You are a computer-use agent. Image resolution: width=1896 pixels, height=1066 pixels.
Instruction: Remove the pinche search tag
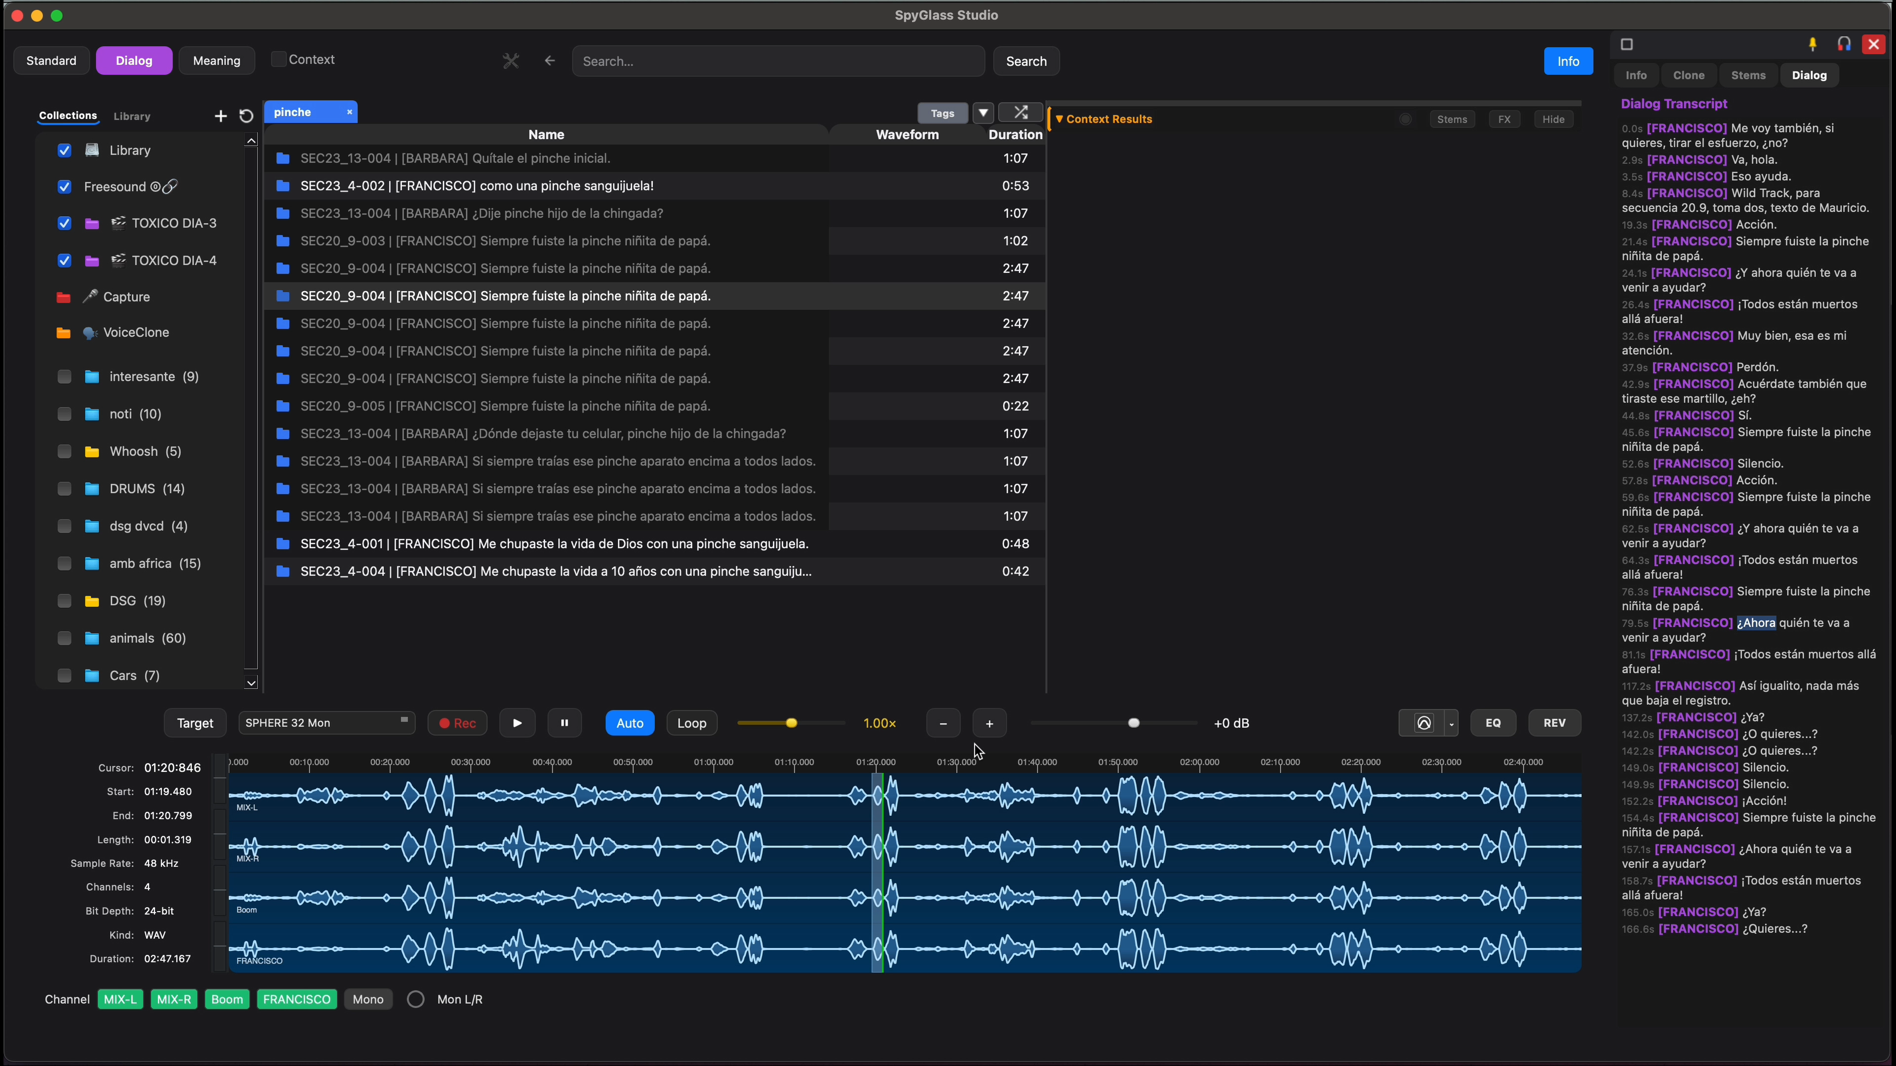[x=350, y=112]
